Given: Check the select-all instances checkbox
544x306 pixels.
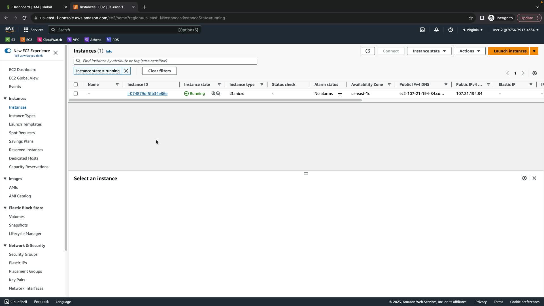Looking at the screenshot, I should 76,84.
